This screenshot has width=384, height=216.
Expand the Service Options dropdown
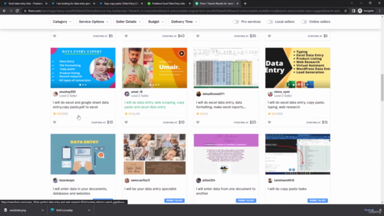click(94, 22)
